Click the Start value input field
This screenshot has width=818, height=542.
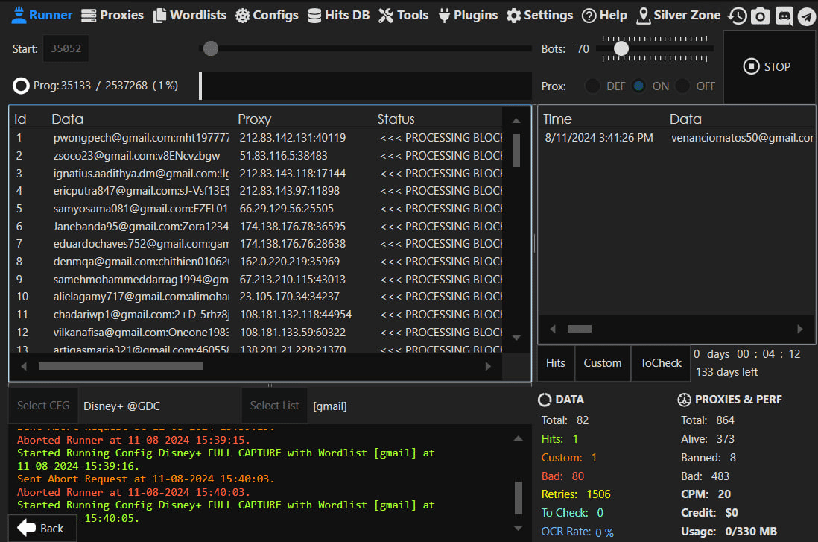click(x=66, y=49)
